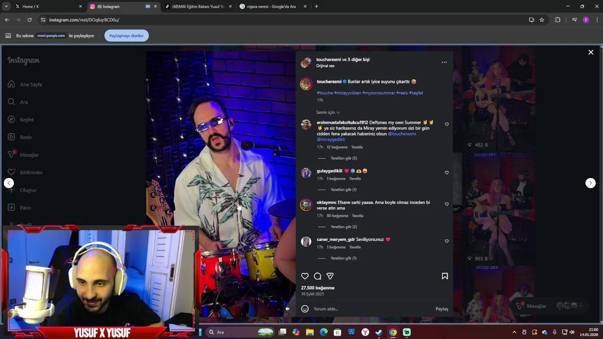Expand 'Yanıtları gör (2)' replies

pyautogui.click(x=343, y=227)
